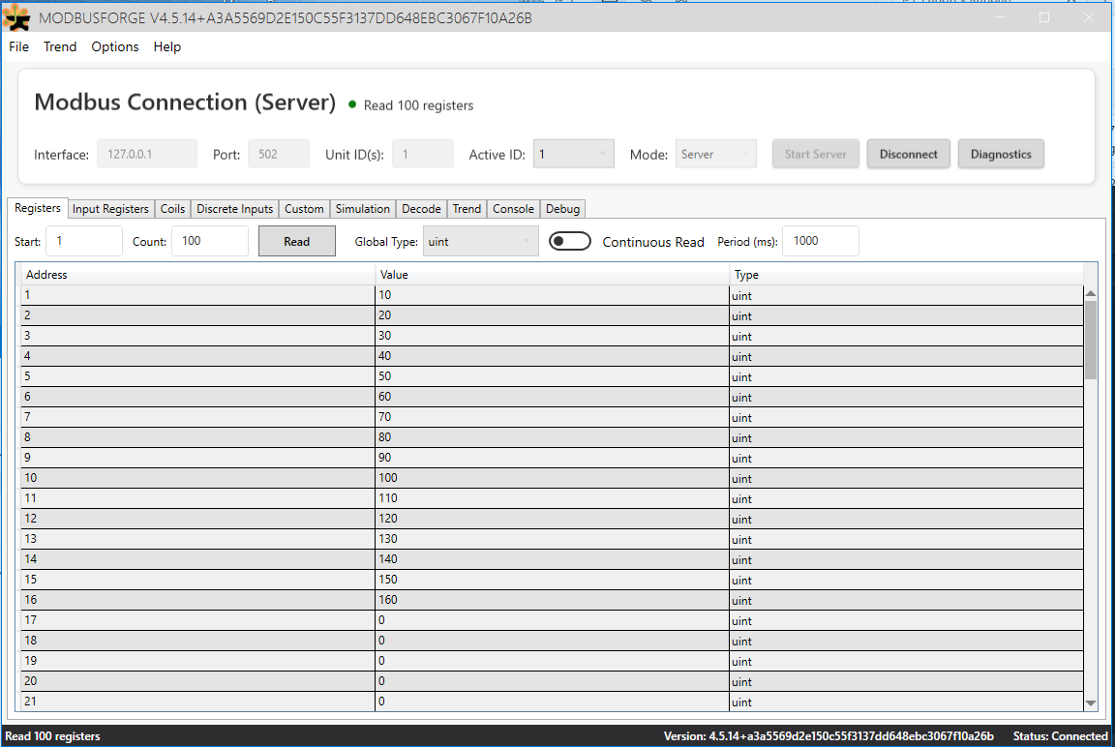Open the Decode tab
Screen dimensions: 1115x747
(x=421, y=209)
